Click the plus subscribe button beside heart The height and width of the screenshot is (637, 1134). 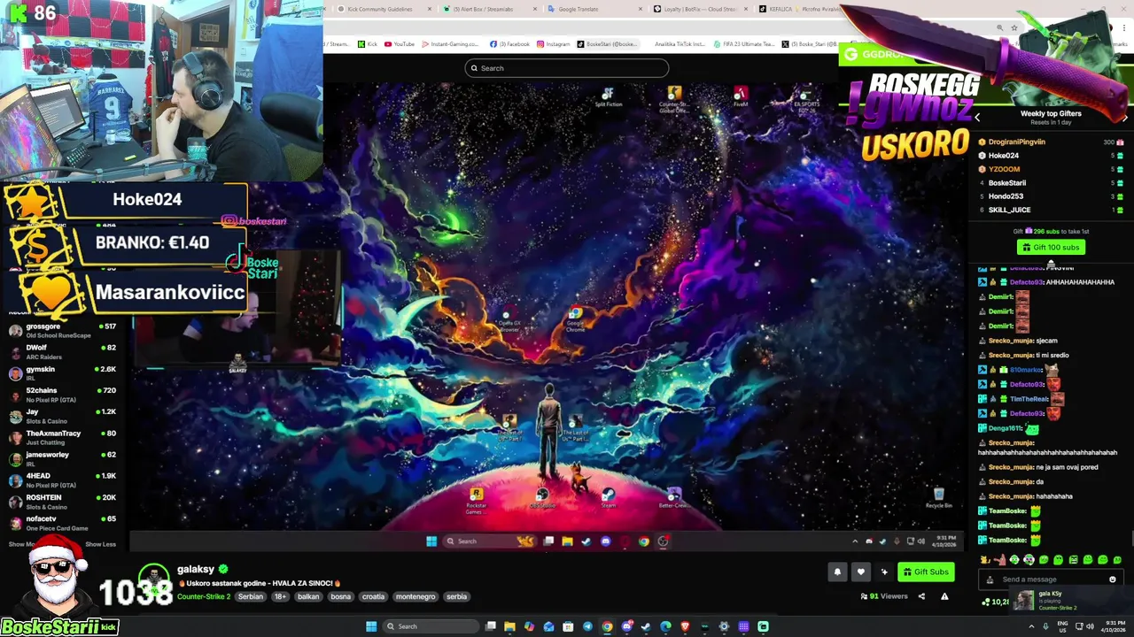tap(883, 572)
